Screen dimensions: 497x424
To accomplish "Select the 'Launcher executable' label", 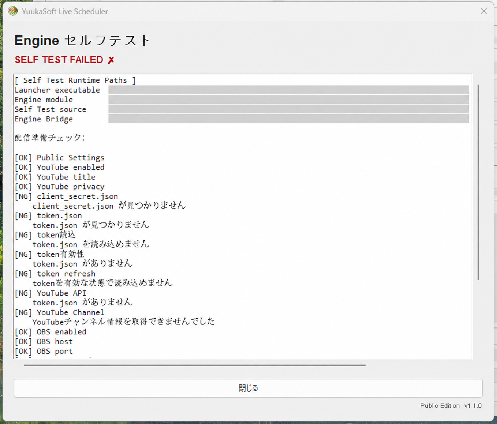I will (x=57, y=90).
